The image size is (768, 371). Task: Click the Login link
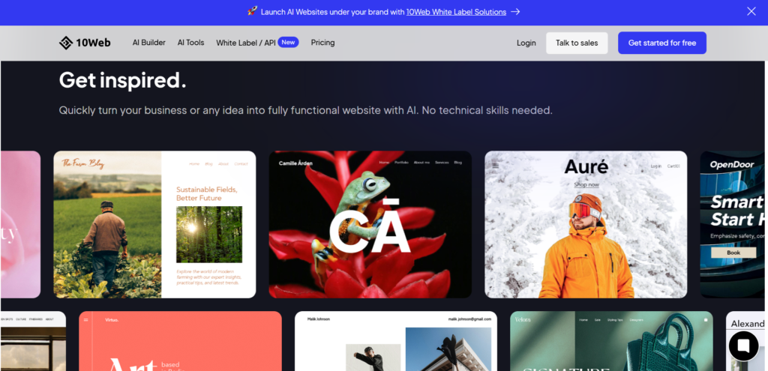[x=526, y=43]
